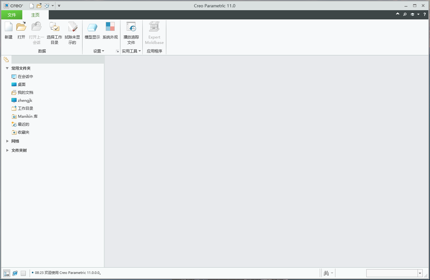Switch to the 文件 tab
The image size is (430, 280).
12,15
